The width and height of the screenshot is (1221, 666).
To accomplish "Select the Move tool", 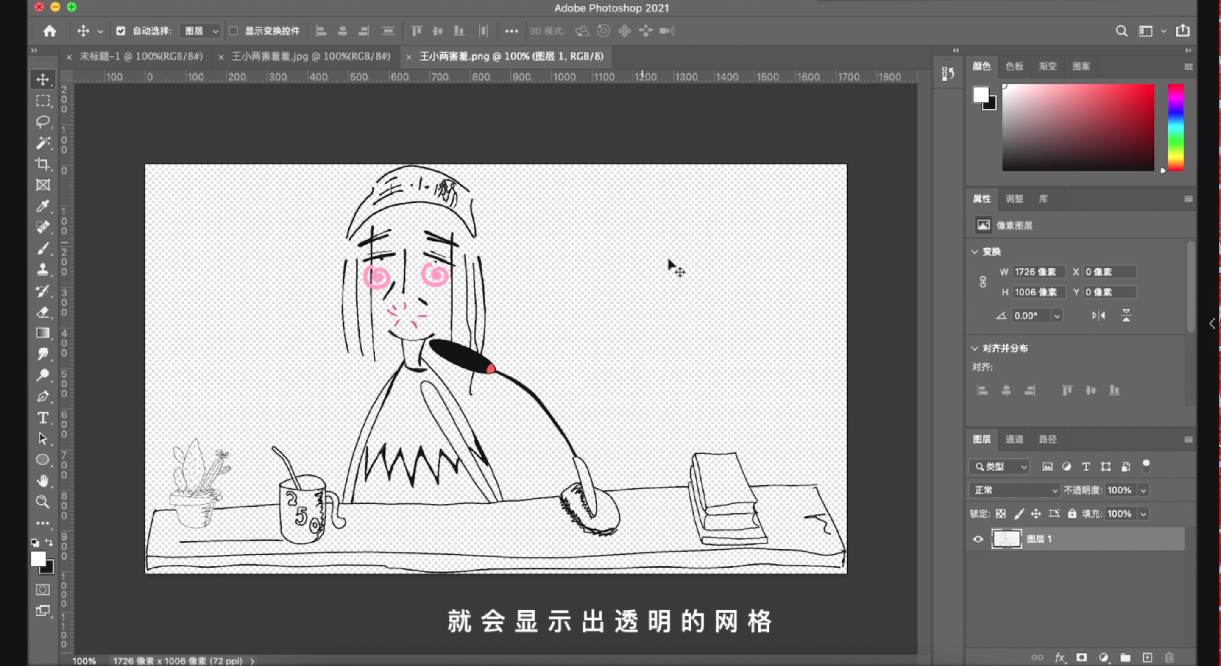I will point(43,79).
